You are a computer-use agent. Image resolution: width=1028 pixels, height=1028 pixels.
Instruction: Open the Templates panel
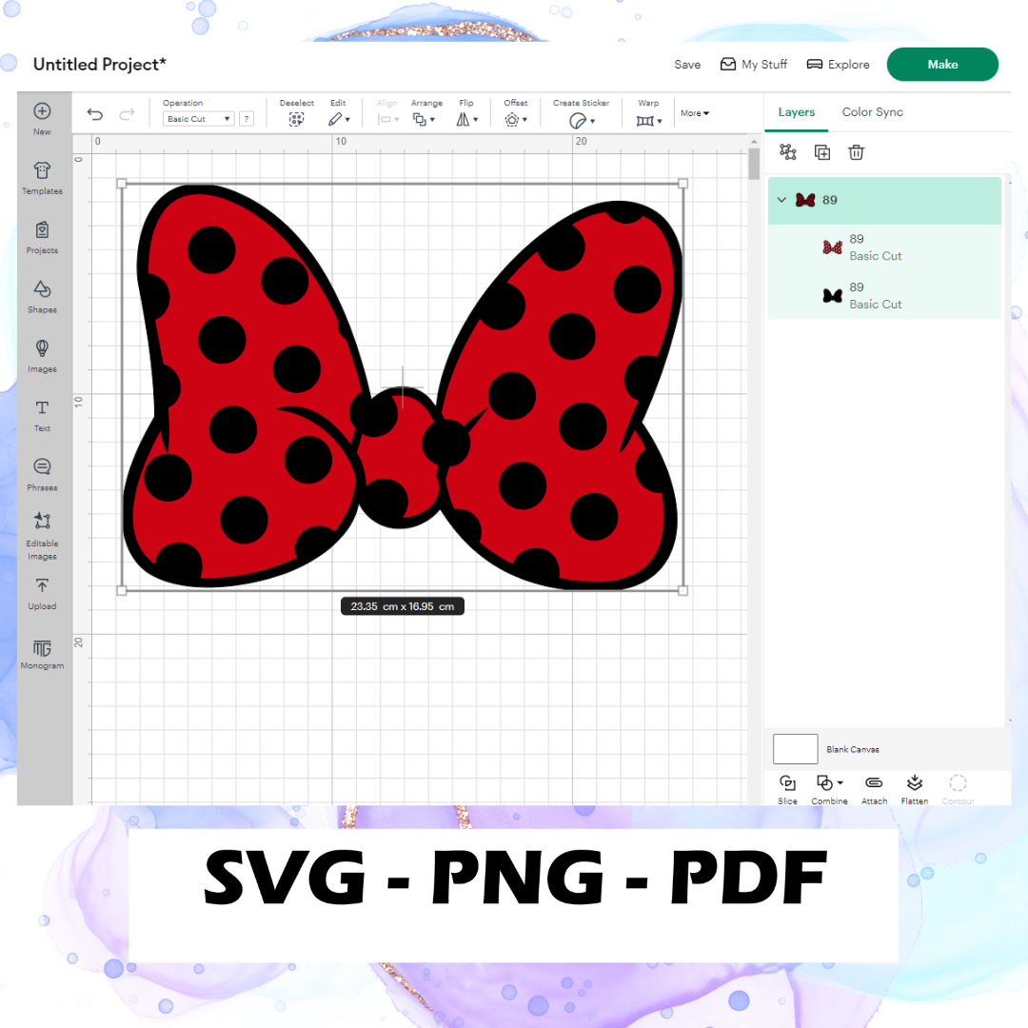[x=42, y=178]
